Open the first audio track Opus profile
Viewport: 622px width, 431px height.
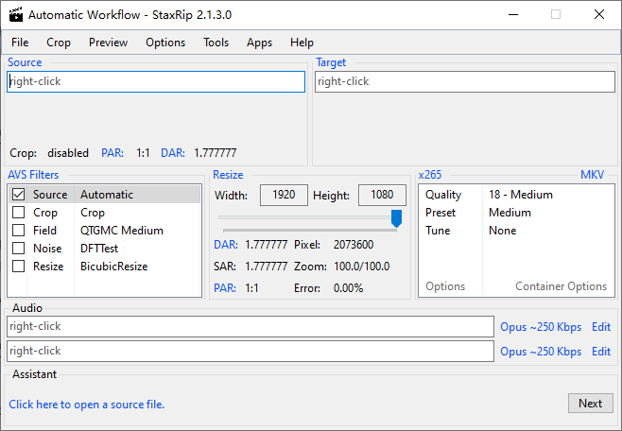point(541,327)
